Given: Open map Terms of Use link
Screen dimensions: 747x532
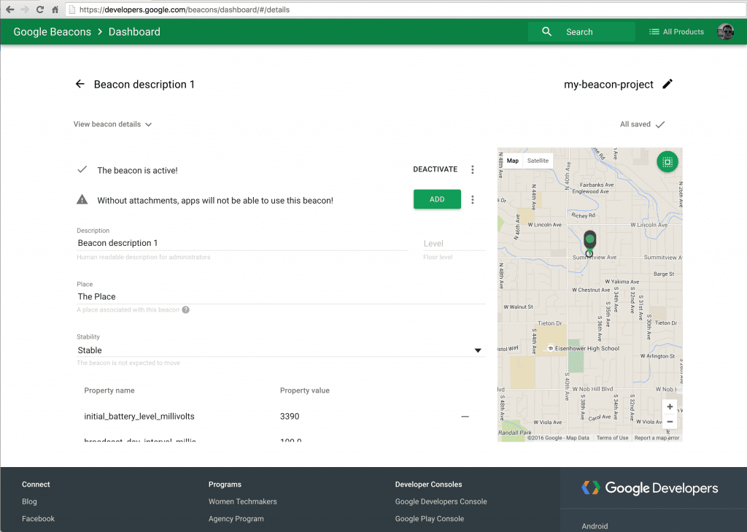Looking at the screenshot, I should coord(612,438).
